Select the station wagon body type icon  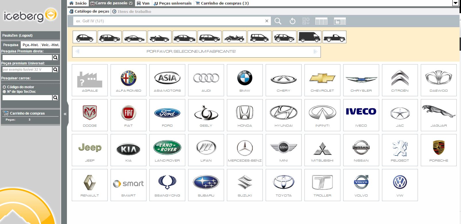209,37
